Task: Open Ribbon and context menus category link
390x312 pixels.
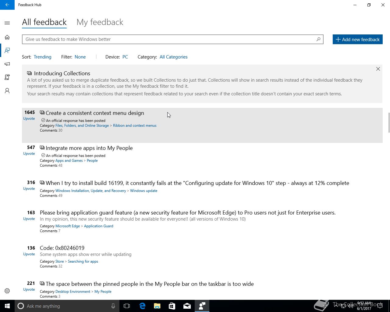Action: click(135, 126)
